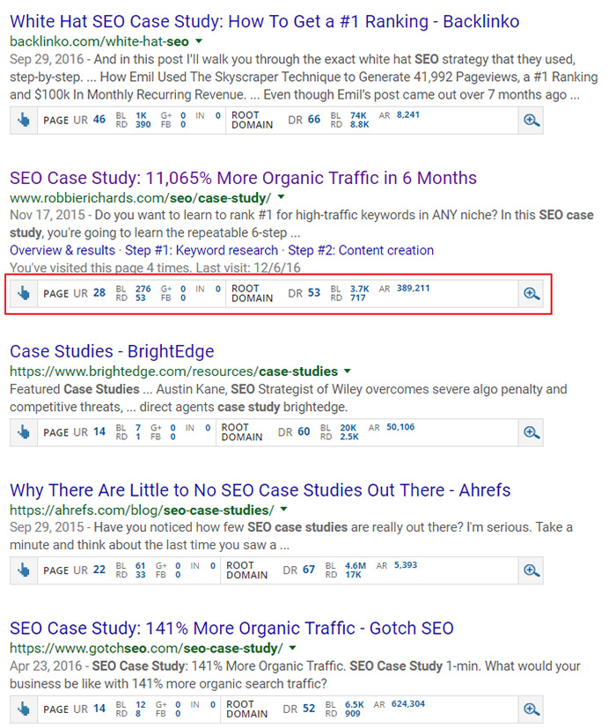The height and width of the screenshot is (728, 616).
Task: Click the Ahrefs Rank 389,211 value
Action: click(413, 288)
